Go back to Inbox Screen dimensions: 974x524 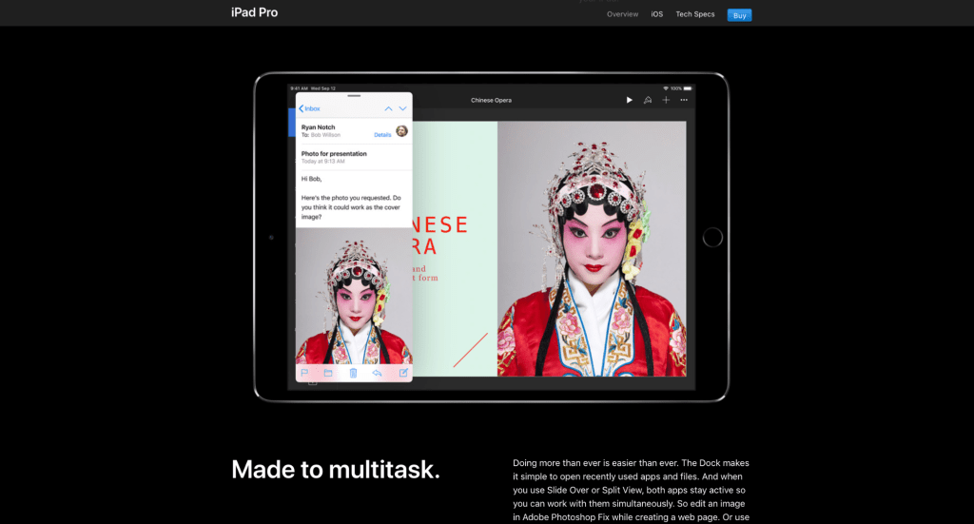coord(310,108)
